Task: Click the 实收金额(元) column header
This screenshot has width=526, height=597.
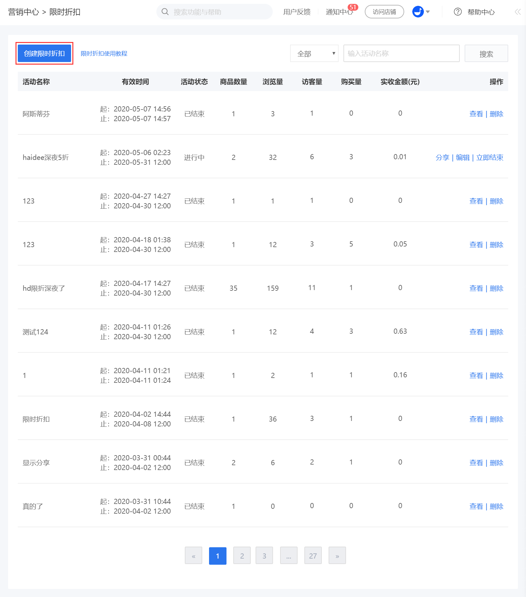Action: click(400, 82)
